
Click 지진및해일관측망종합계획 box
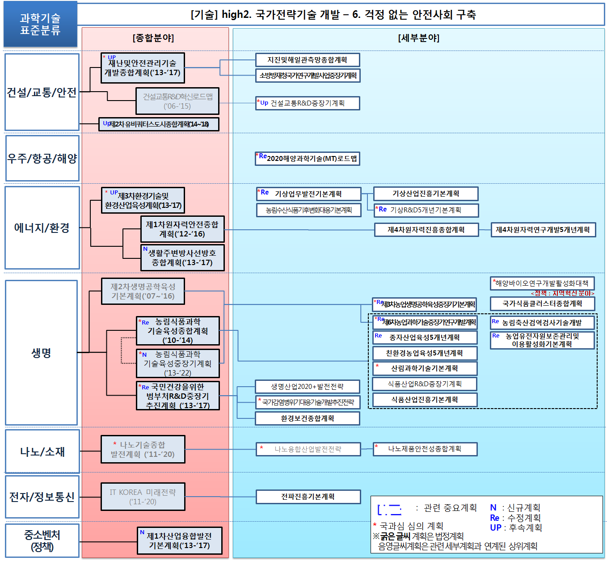[x=308, y=60]
